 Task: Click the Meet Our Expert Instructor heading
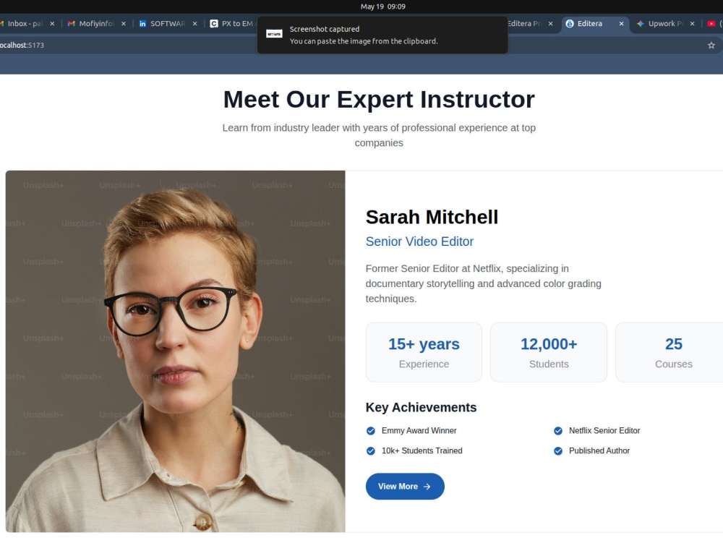tap(379, 99)
